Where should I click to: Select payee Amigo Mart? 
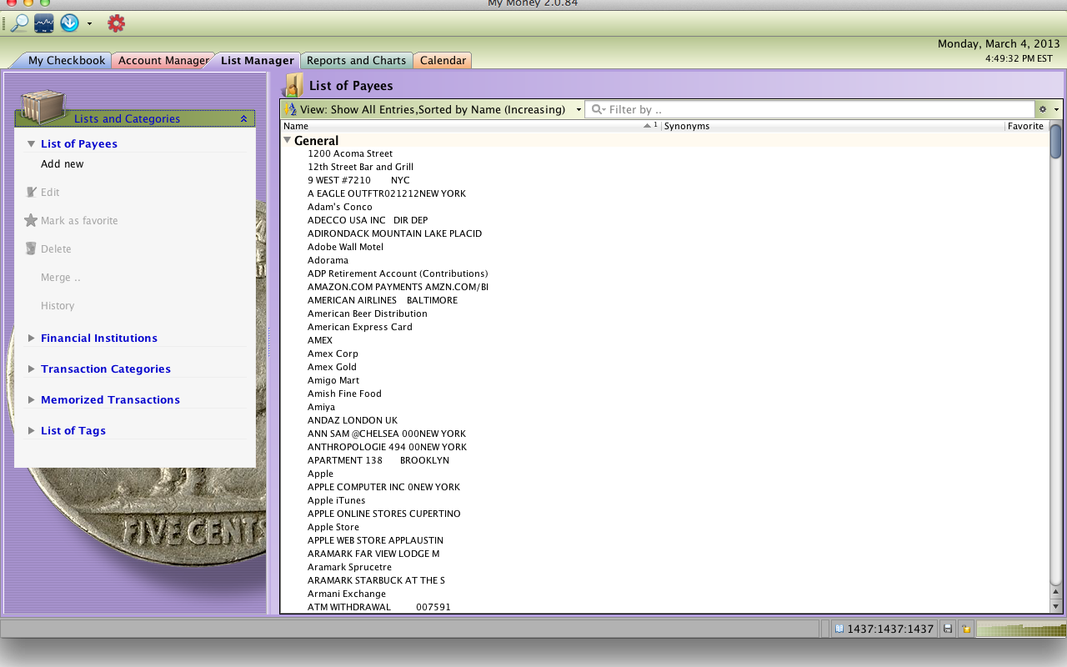tap(333, 380)
